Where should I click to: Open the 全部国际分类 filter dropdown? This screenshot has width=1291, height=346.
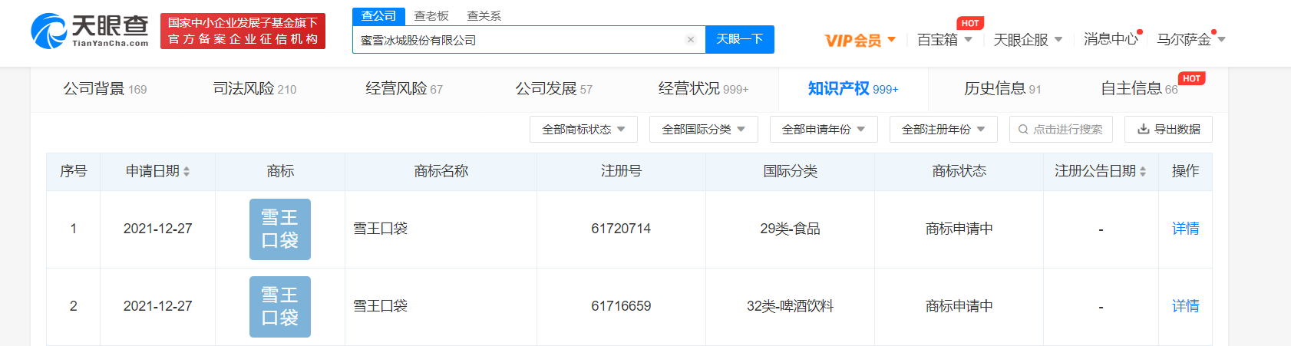[704, 130]
